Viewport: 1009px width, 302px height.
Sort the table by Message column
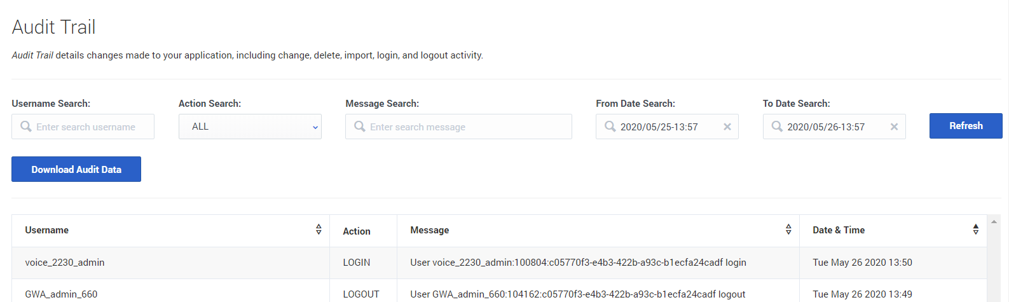788,230
